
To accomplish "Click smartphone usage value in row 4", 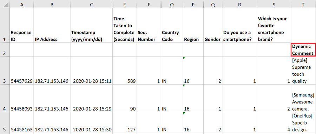I will coord(239,98).
